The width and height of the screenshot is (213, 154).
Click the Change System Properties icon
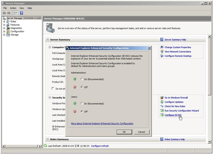coord(162,47)
